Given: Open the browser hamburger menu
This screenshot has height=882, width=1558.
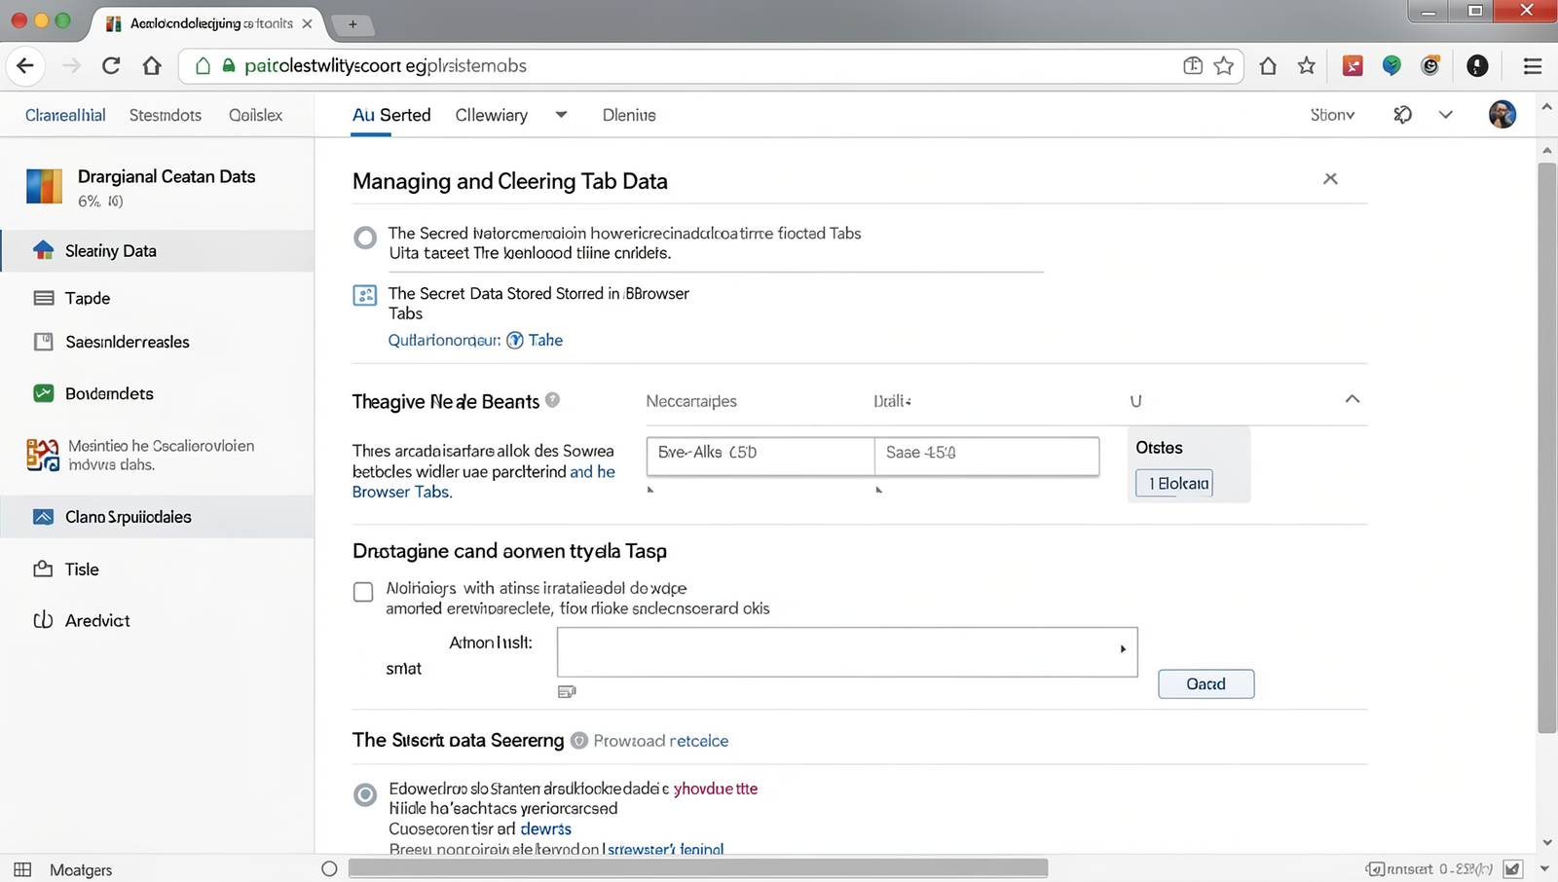Looking at the screenshot, I should (1532, 66).
